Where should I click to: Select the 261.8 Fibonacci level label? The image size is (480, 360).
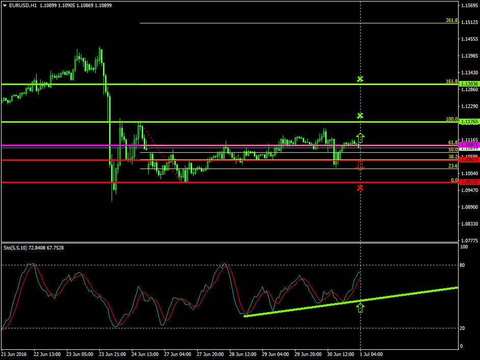451,20
